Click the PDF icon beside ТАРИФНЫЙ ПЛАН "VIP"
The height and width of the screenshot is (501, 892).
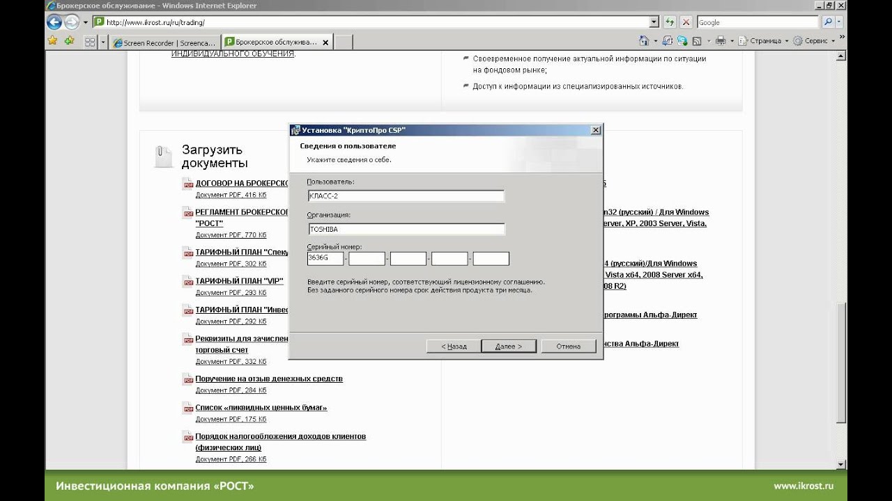click(188, 282)
